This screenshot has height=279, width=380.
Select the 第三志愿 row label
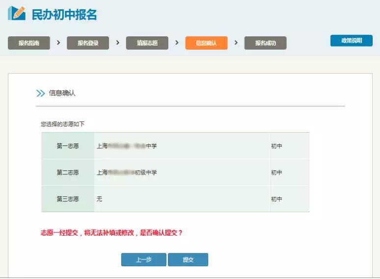point(68,199)
